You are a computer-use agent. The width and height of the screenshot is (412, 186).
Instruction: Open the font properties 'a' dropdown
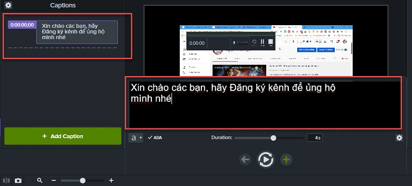pos(136,138)
